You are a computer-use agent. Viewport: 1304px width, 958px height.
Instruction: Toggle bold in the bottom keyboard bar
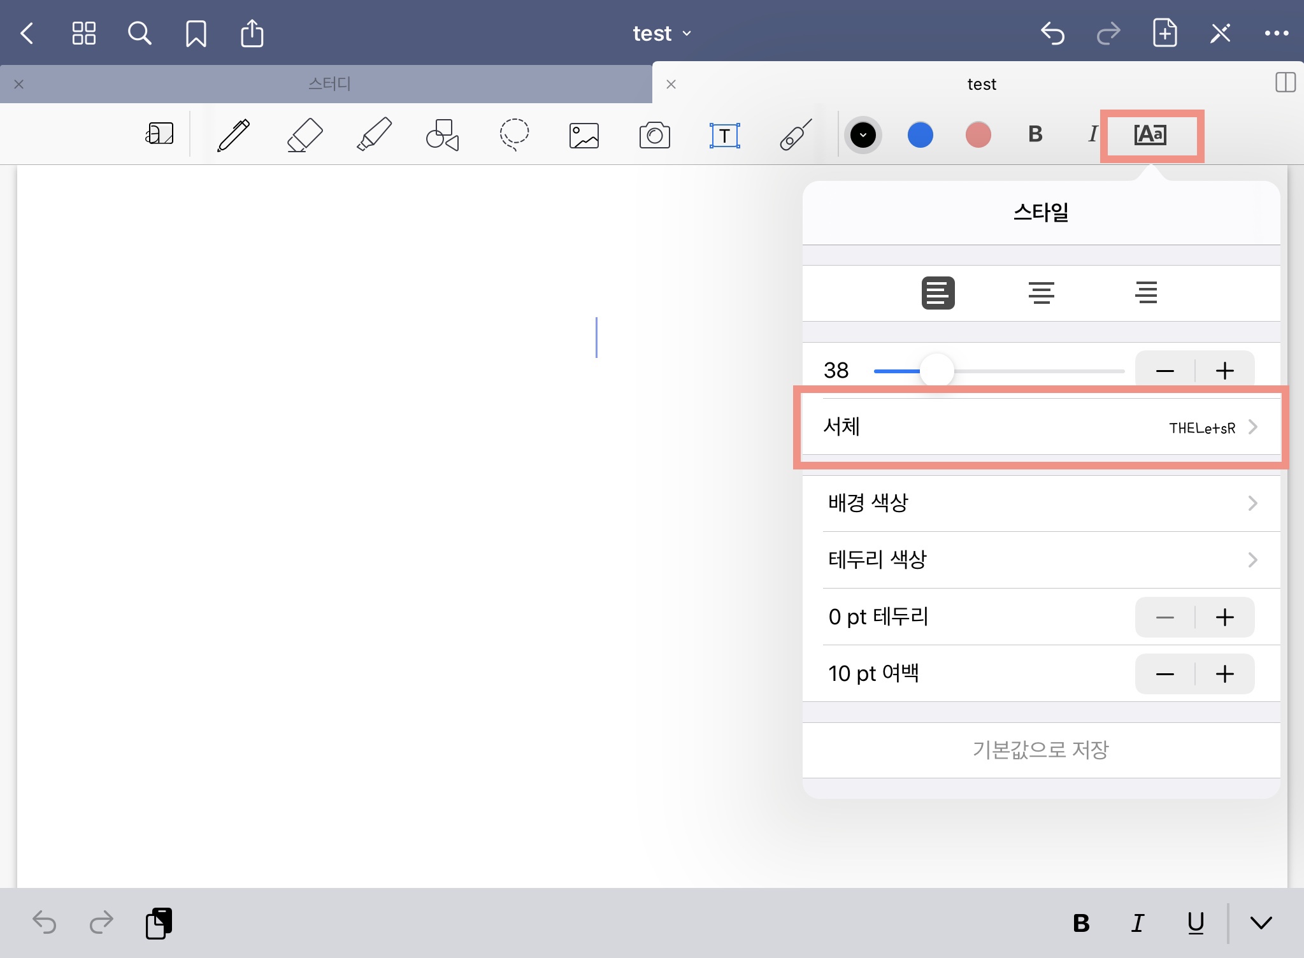click(x=1081, y=923)
